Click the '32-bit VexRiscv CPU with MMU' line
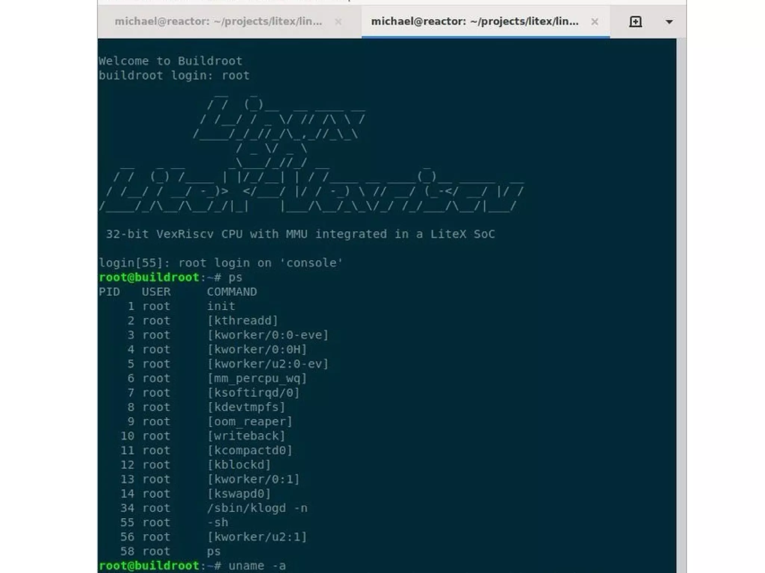Viewport: 765px width, 573px height. (x=300, y=234)
